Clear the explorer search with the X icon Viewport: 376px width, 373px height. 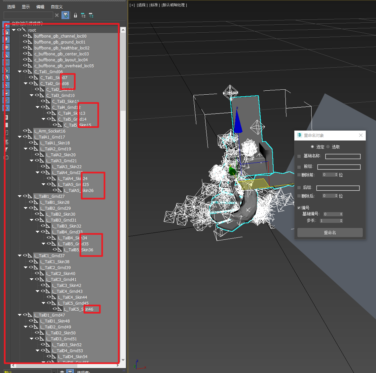click(x=57, y=15)
